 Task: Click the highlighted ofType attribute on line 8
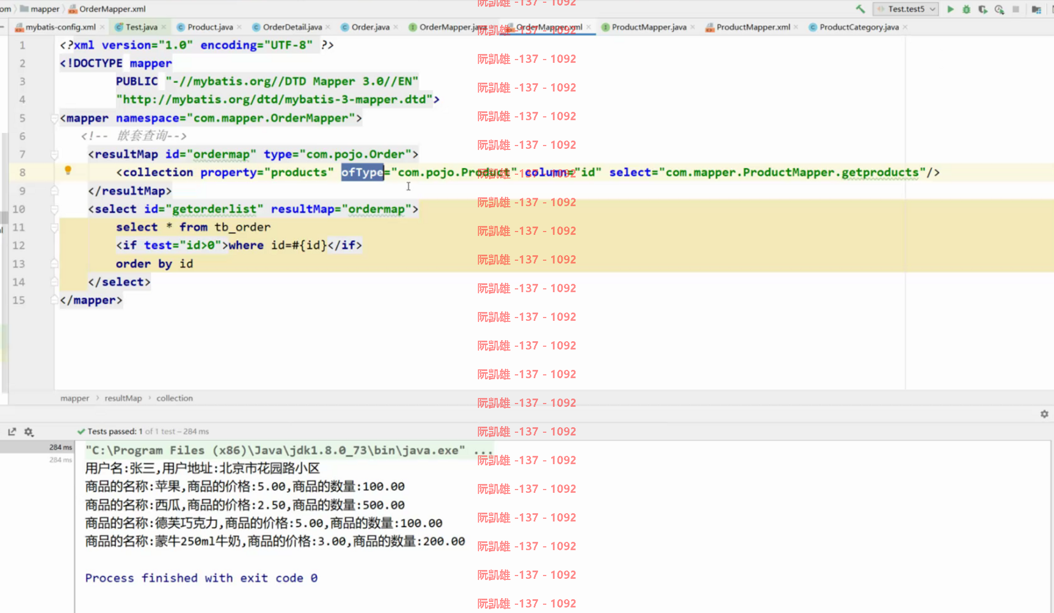click(362, 173)
